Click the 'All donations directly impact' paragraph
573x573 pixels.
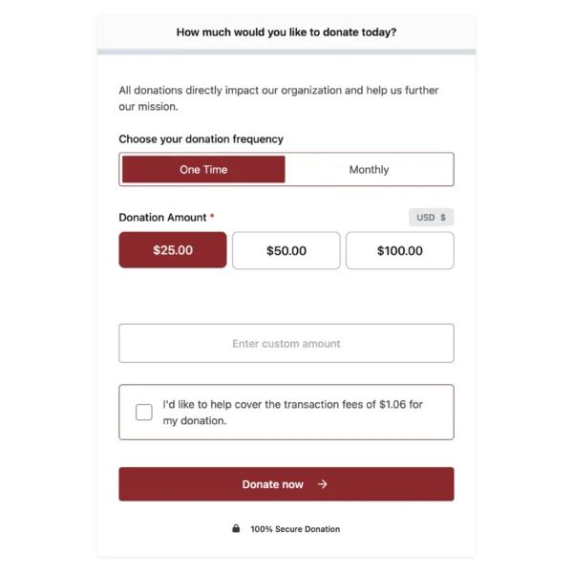[278, 98]
